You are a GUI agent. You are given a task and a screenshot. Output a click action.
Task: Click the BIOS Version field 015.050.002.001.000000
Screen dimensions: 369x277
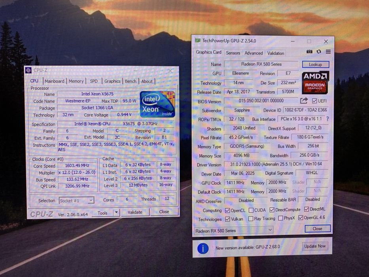[x=261, y=101]
